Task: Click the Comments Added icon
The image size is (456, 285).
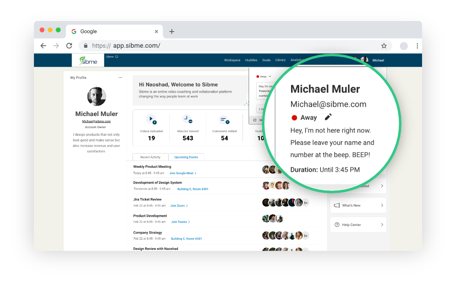Action: [224, 120]
